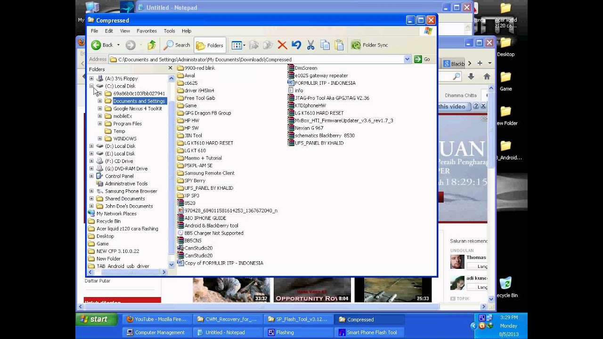Go up one folder level
This screenshot has width=603, height=339.
pos(151,45)
